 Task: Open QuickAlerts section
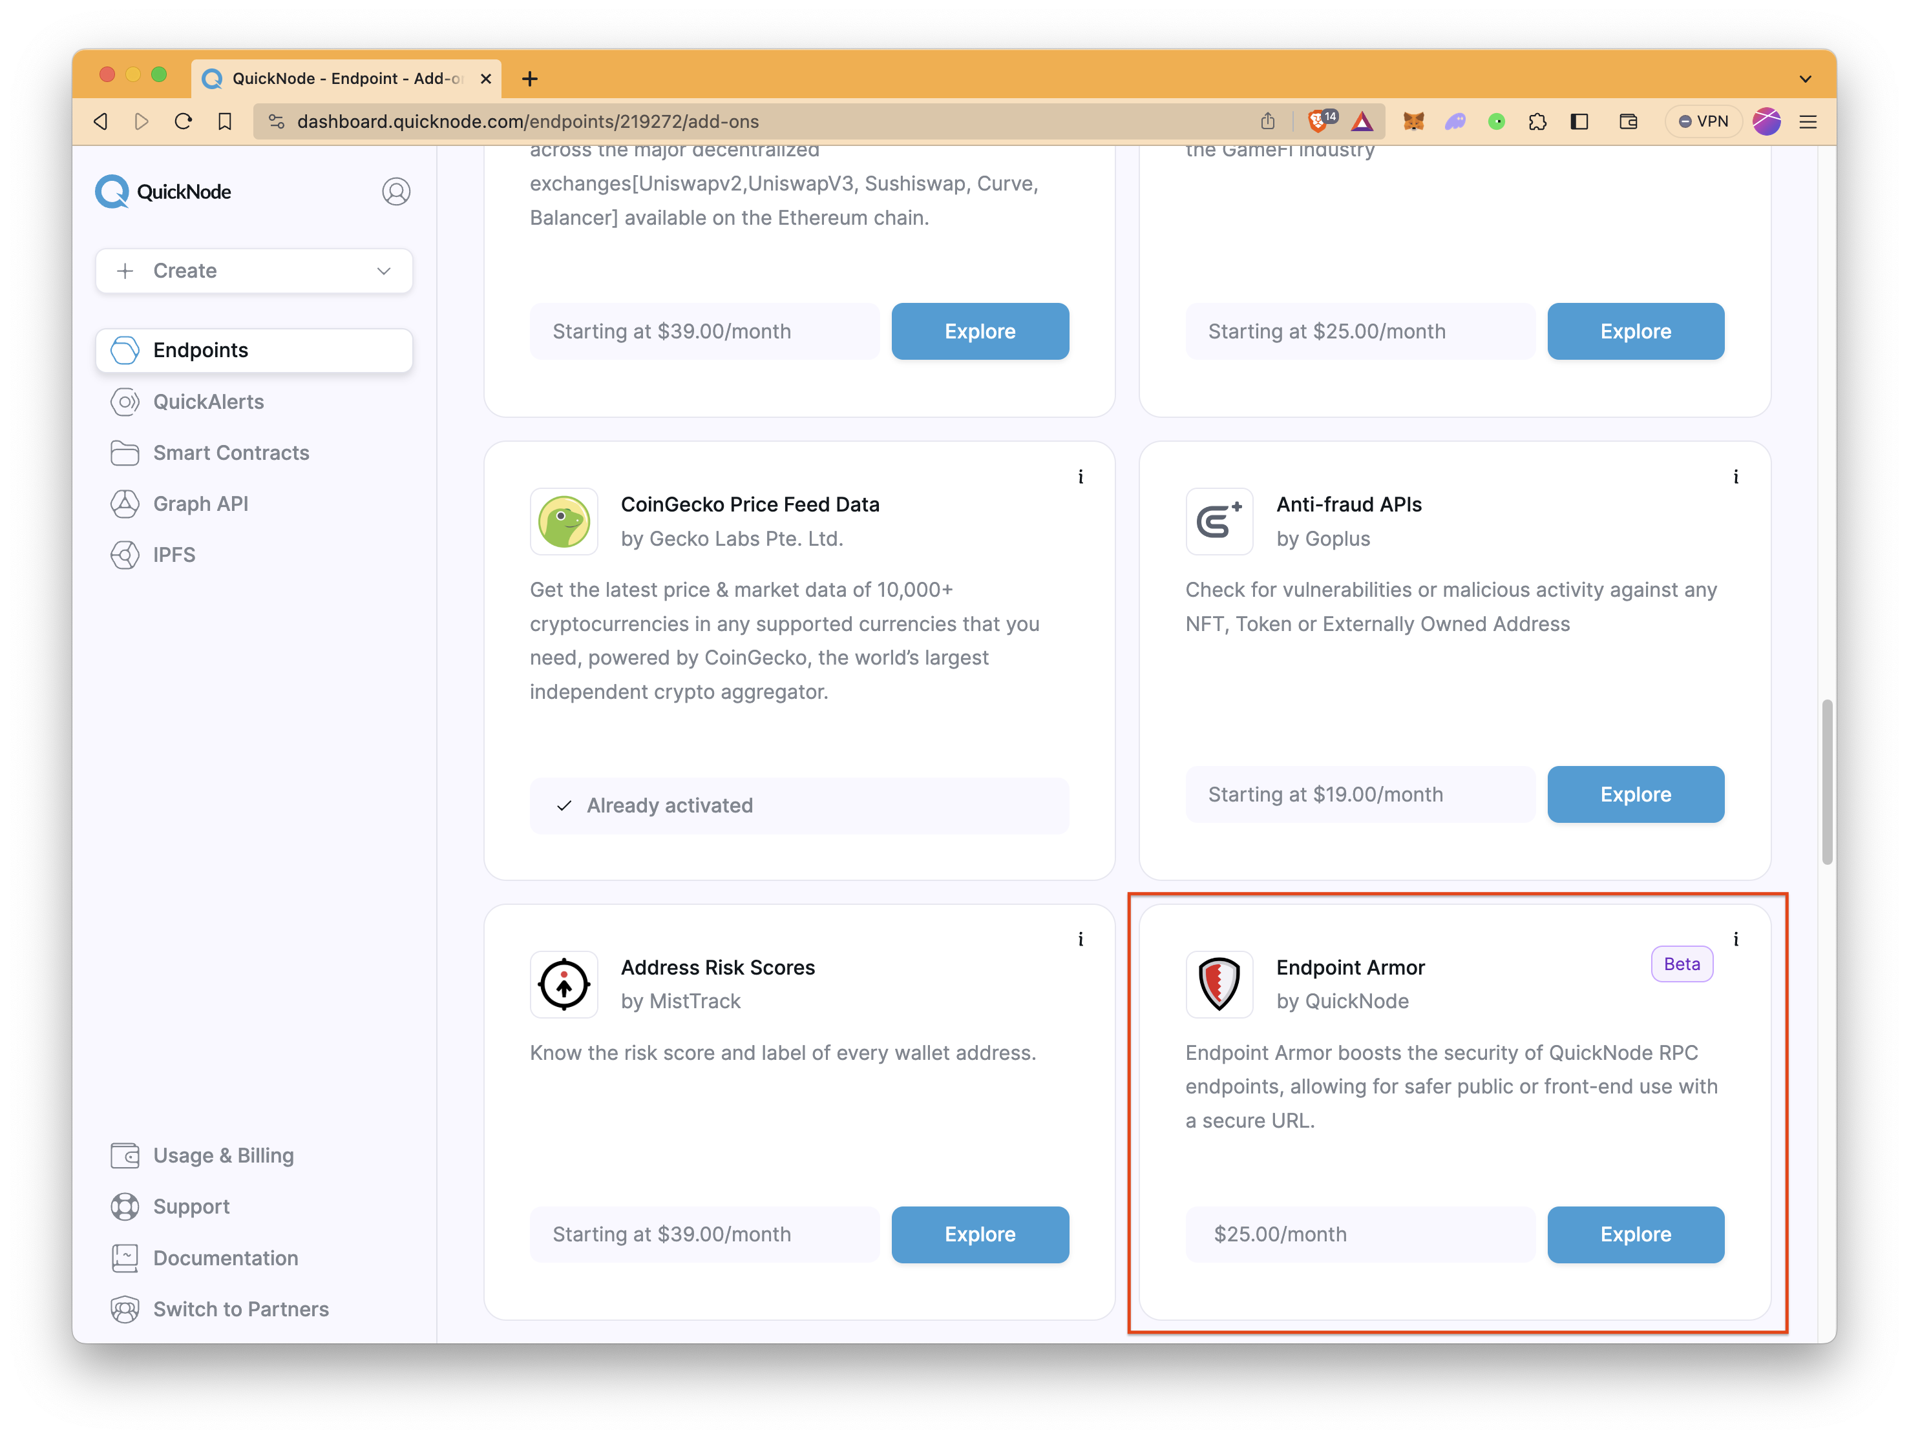[x=208, y=401]
